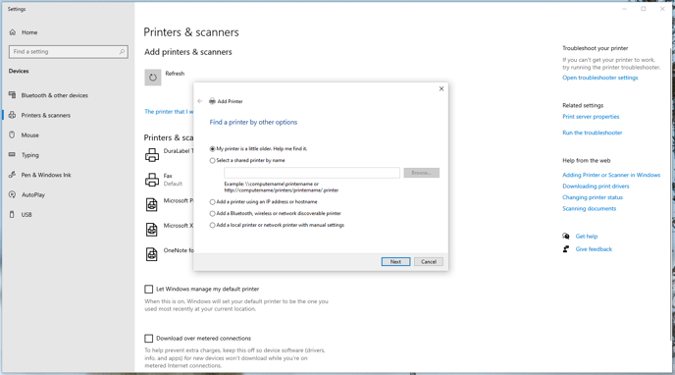Click the Add Printer title printer icon

[212, 101]
